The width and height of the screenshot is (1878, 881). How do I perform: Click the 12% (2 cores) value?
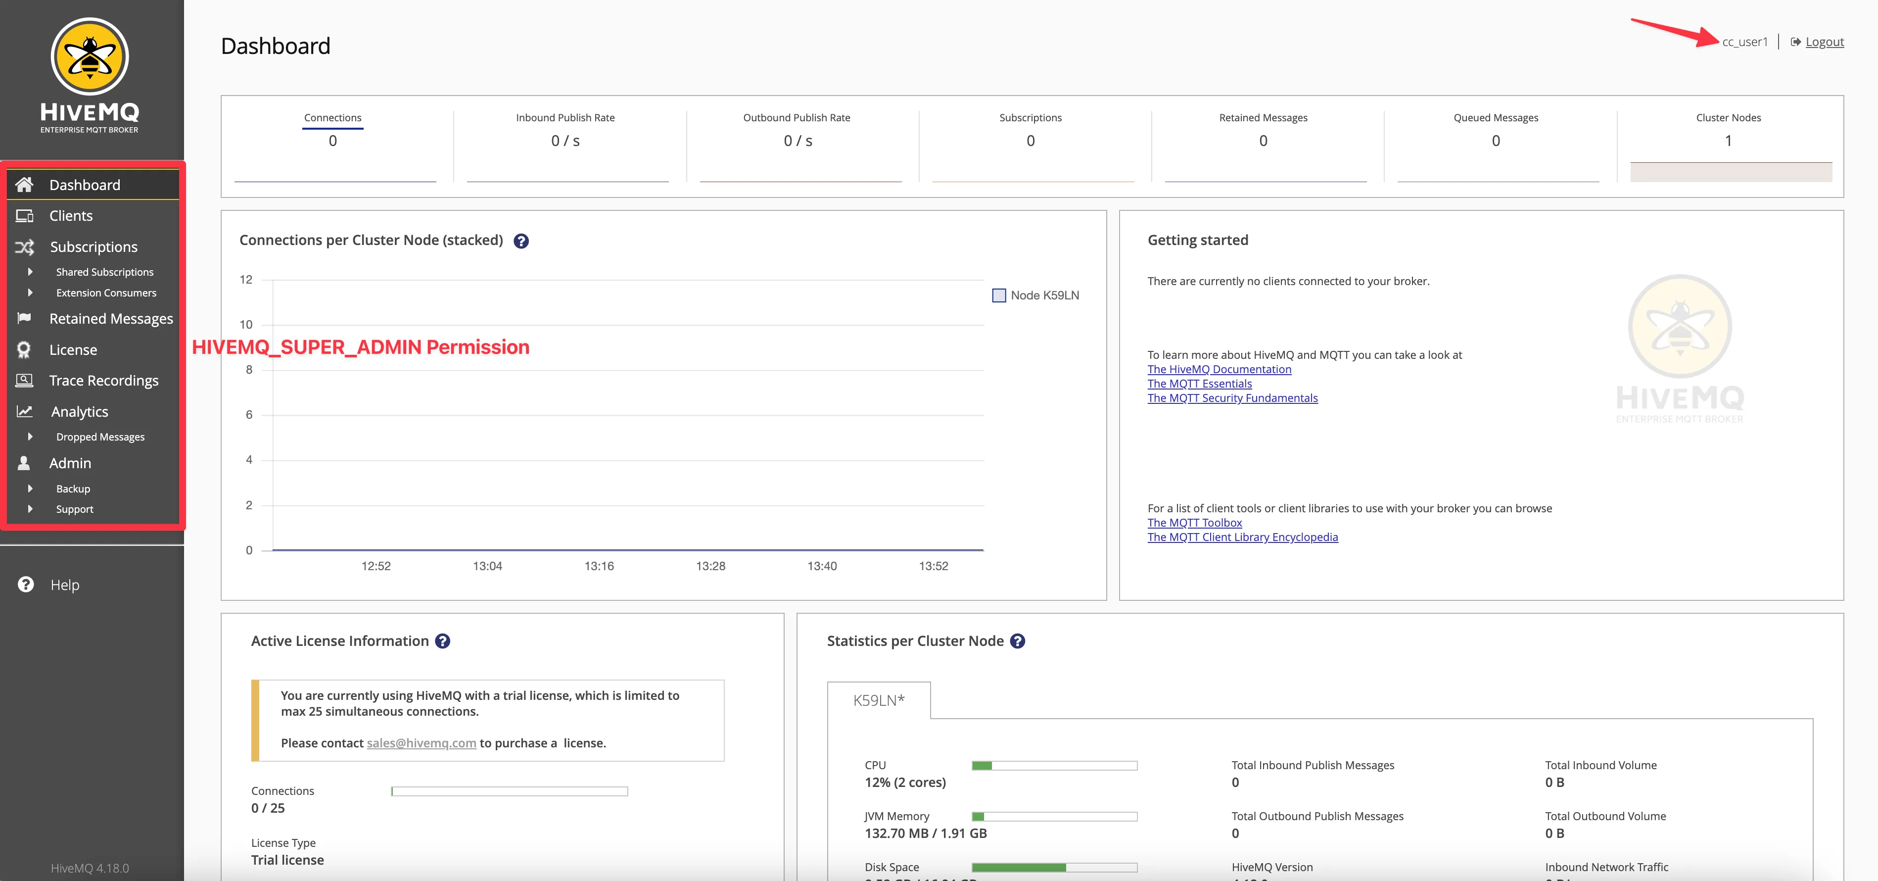coord(905,783)
